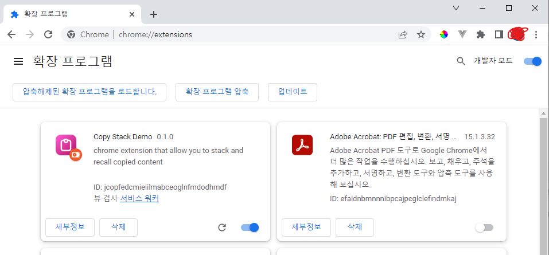
Task: Toggle the browser side panel icon
Action: tap(499, 34)
